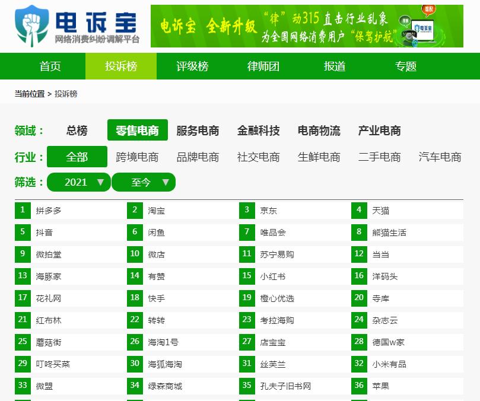Image resolution: width=480 pixels, height=401 pixels.
Task: Open the 专题 navigation item
Action: [405, 66]
